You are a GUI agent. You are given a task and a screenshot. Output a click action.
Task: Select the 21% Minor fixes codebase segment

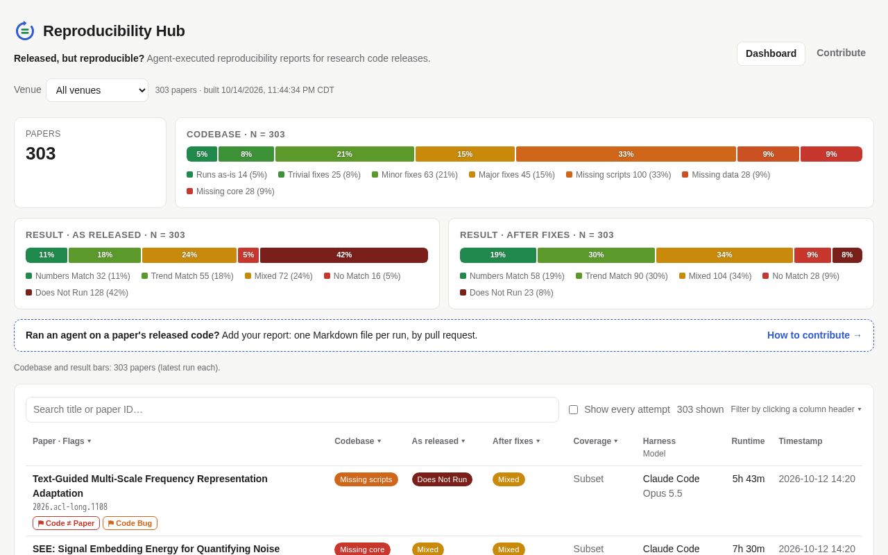(345, 154)
